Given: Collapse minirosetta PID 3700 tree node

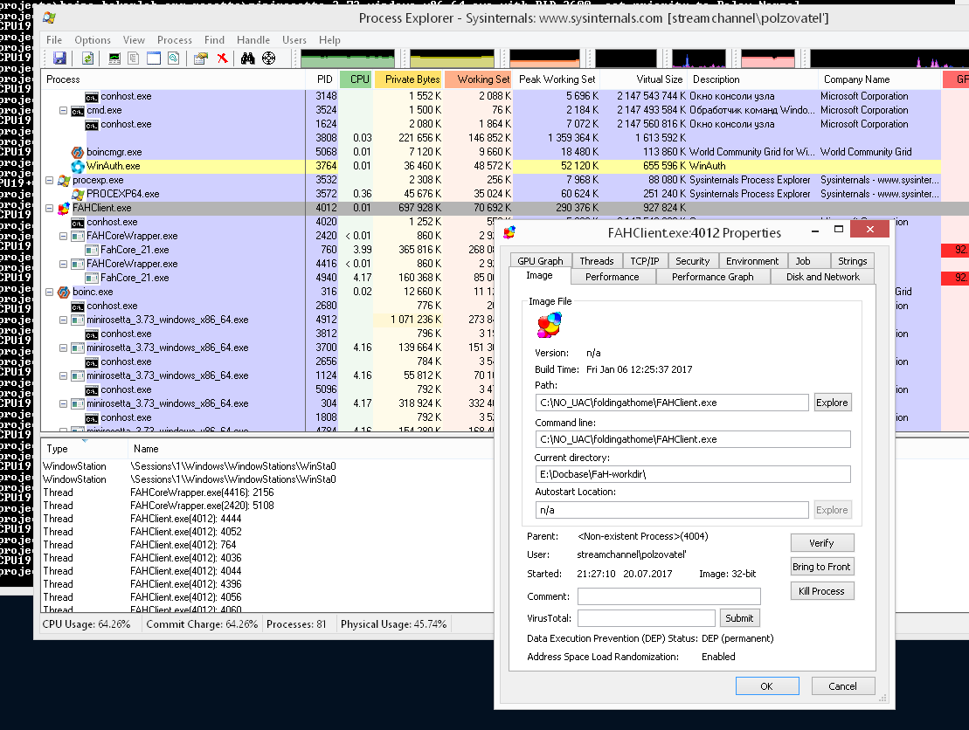Looking at the screenshot, I should coord(63,348).
